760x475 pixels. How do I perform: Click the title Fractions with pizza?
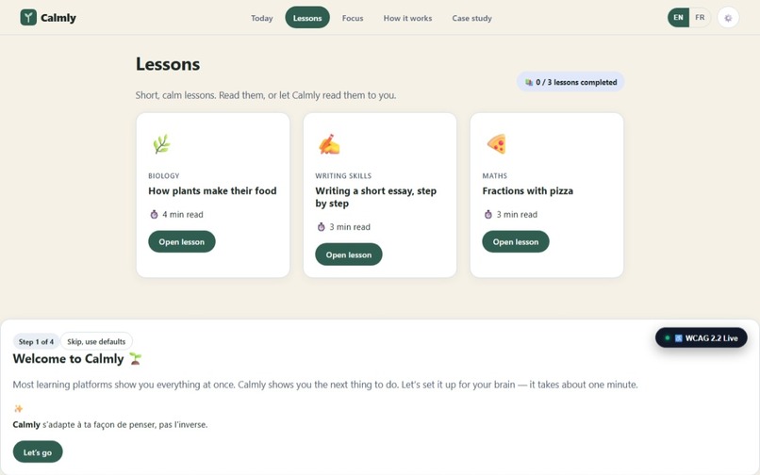[527, 191]
